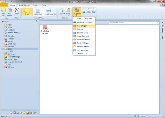
Task: Forward the selected note
Action: 62,11
